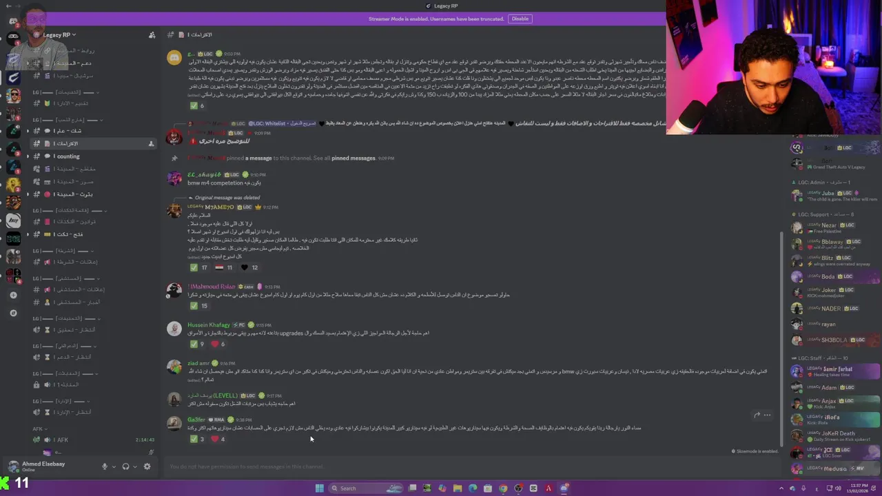Toggle checkmark reaction showing 9 under Hussein Khafagy's message
Screen dimensions: 882x496
point(197,344)
